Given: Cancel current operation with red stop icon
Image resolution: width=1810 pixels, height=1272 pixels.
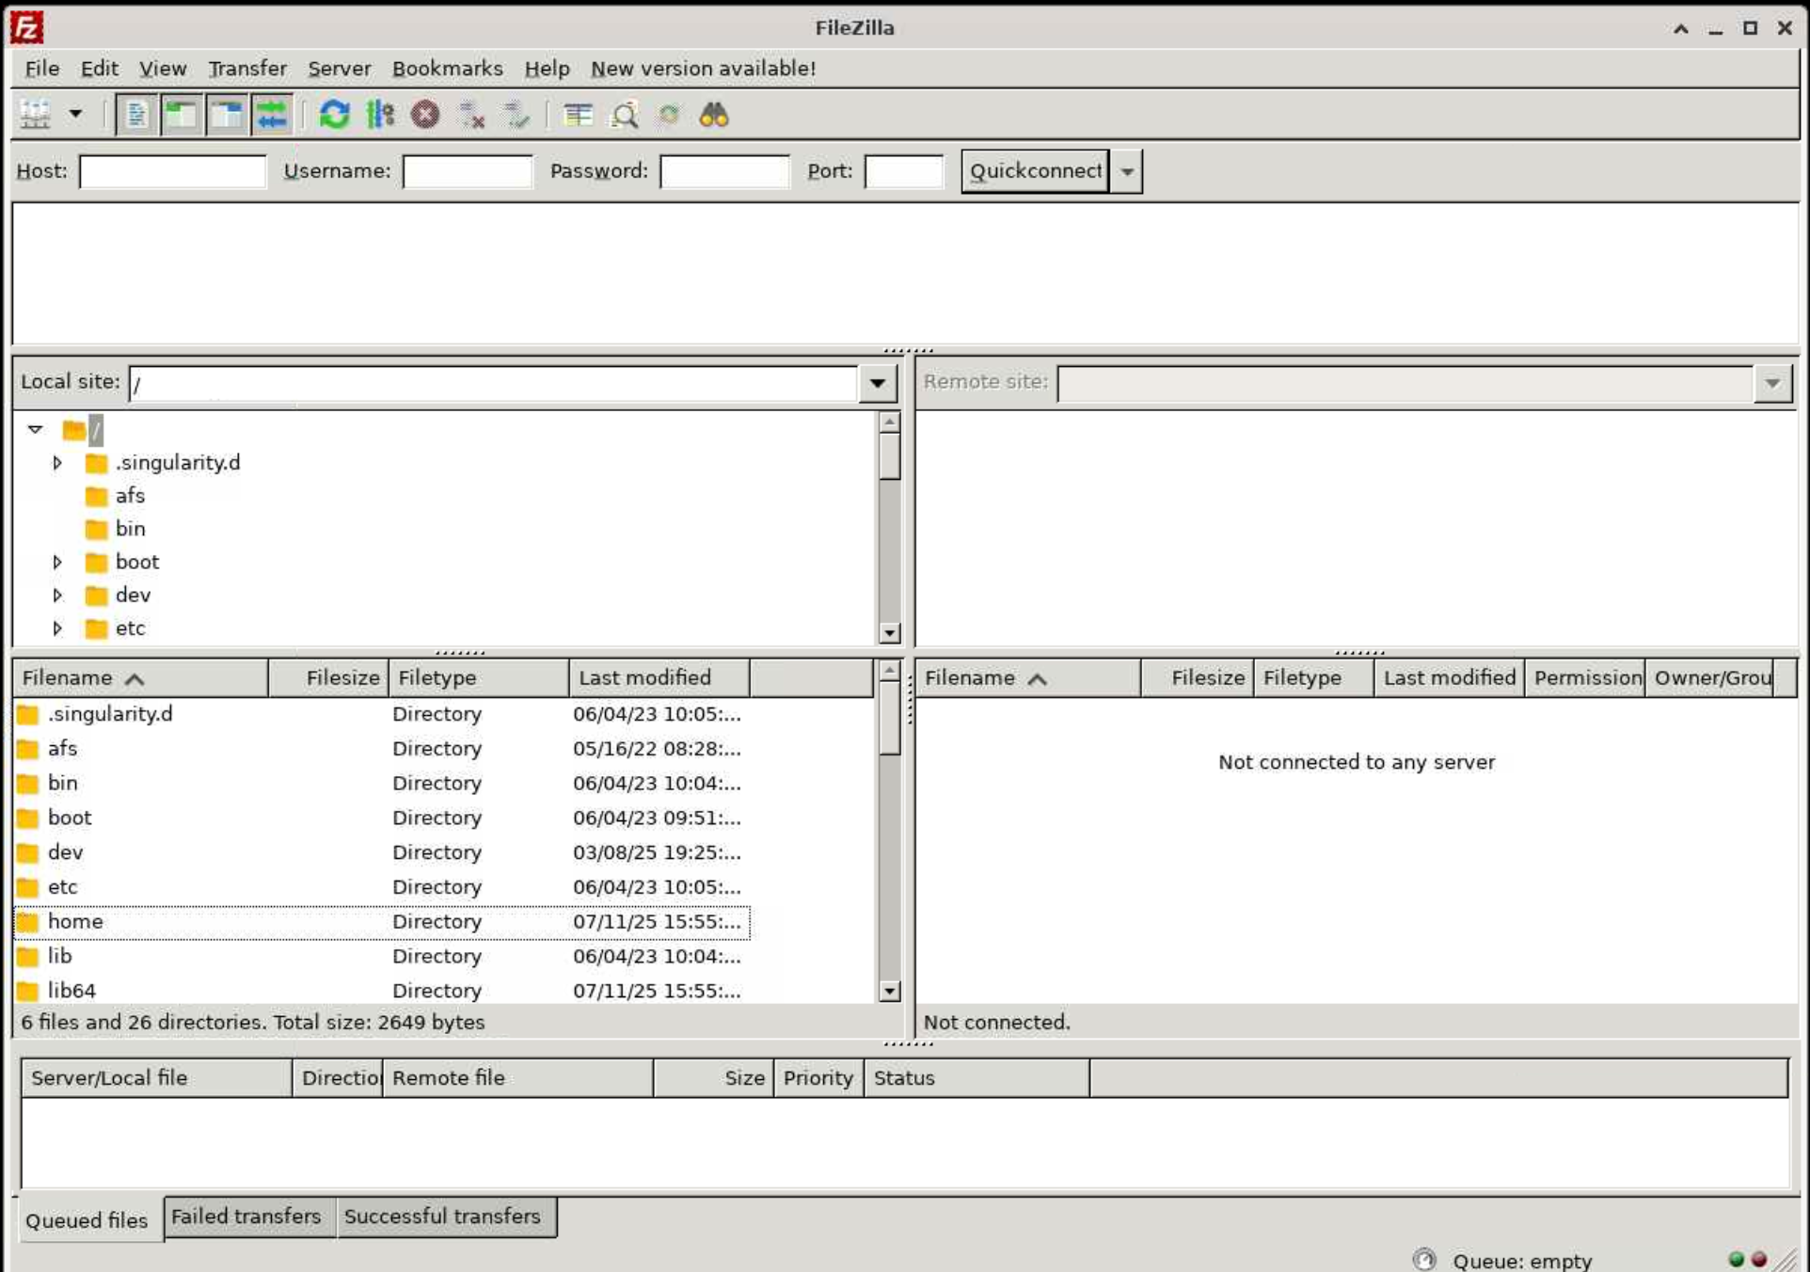Looking at the screenshot, I should click(425, 115).
